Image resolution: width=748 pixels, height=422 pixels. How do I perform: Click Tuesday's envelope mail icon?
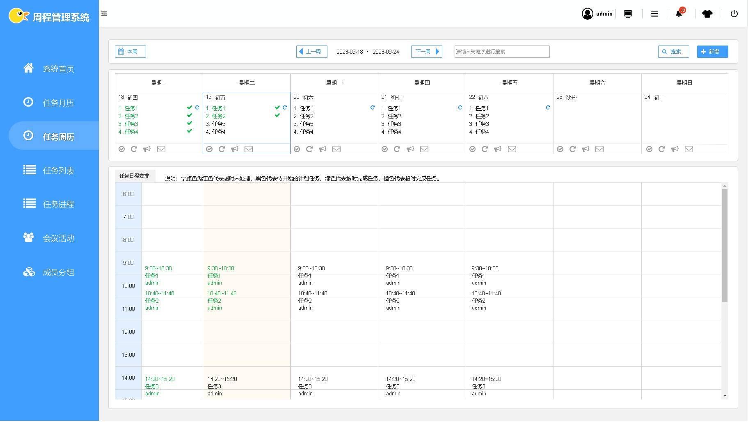click(249, 149)
